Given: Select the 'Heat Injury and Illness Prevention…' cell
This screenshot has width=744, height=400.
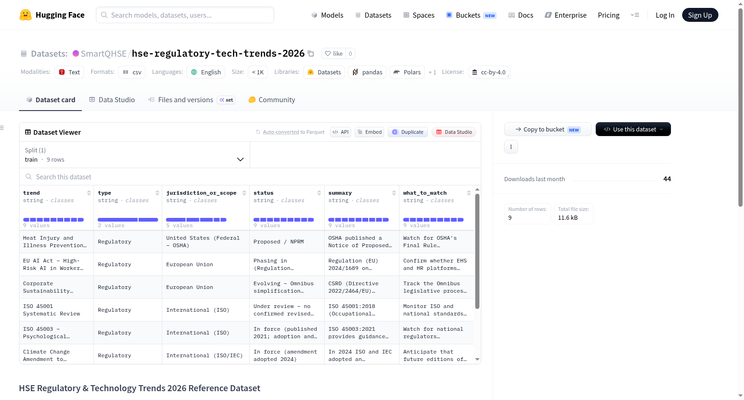Looking at the screenshot, I should pos(56,242).
